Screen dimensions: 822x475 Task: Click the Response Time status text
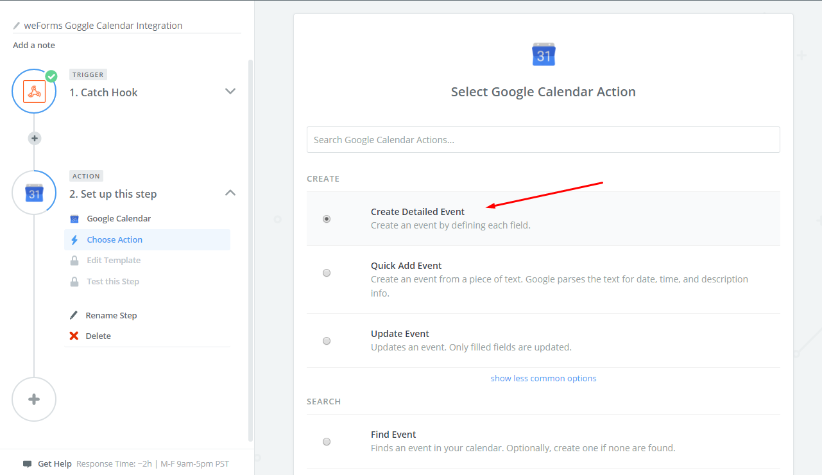(153, 463)
